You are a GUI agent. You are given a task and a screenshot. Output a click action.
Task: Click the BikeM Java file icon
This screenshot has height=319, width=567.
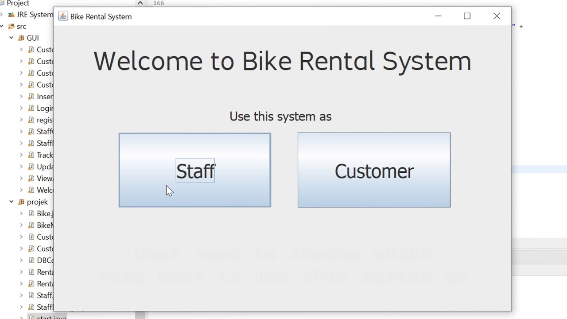31,225
